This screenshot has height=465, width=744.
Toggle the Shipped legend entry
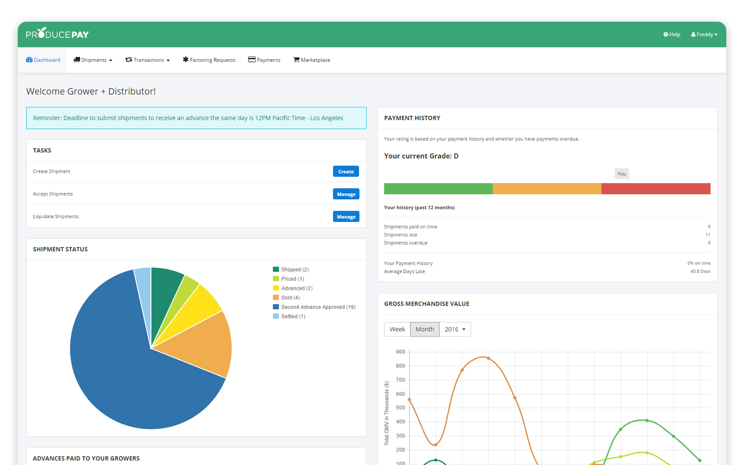click(291, 269)
